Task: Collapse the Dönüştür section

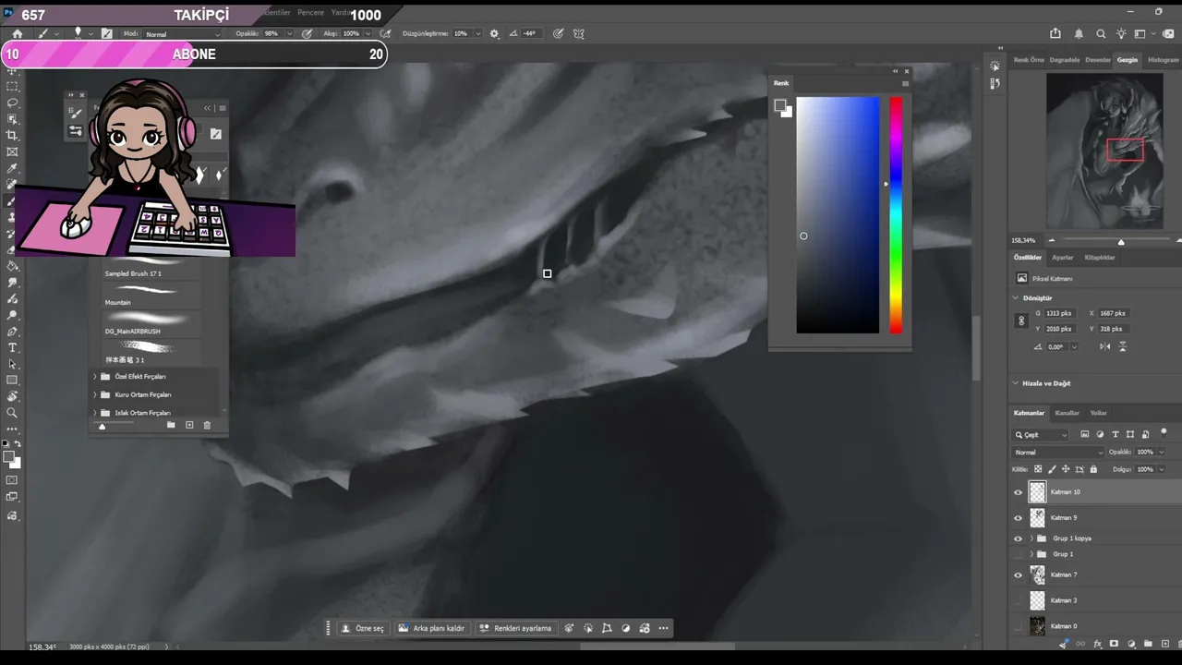Action: (x=1016, y=298)
